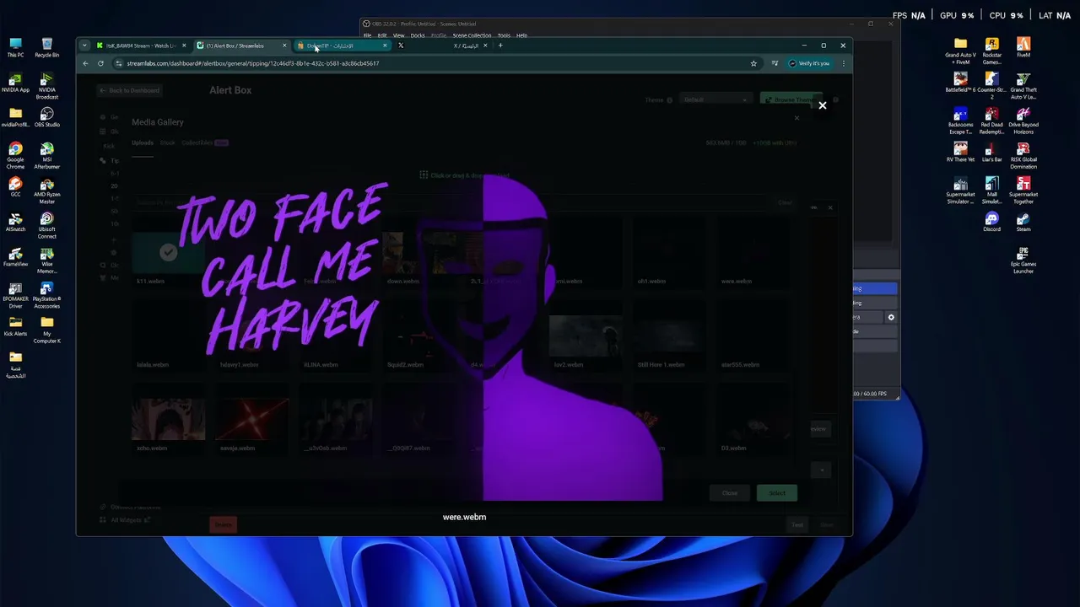Select the Discord desktop shortcut

tap(992, 221)
